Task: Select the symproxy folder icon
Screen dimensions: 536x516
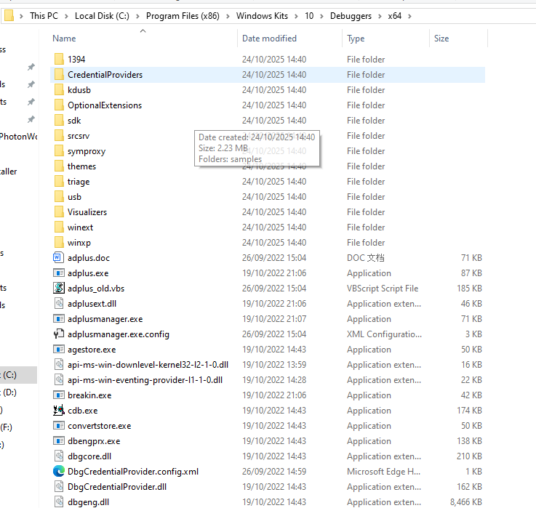Action: coord(59,150)
